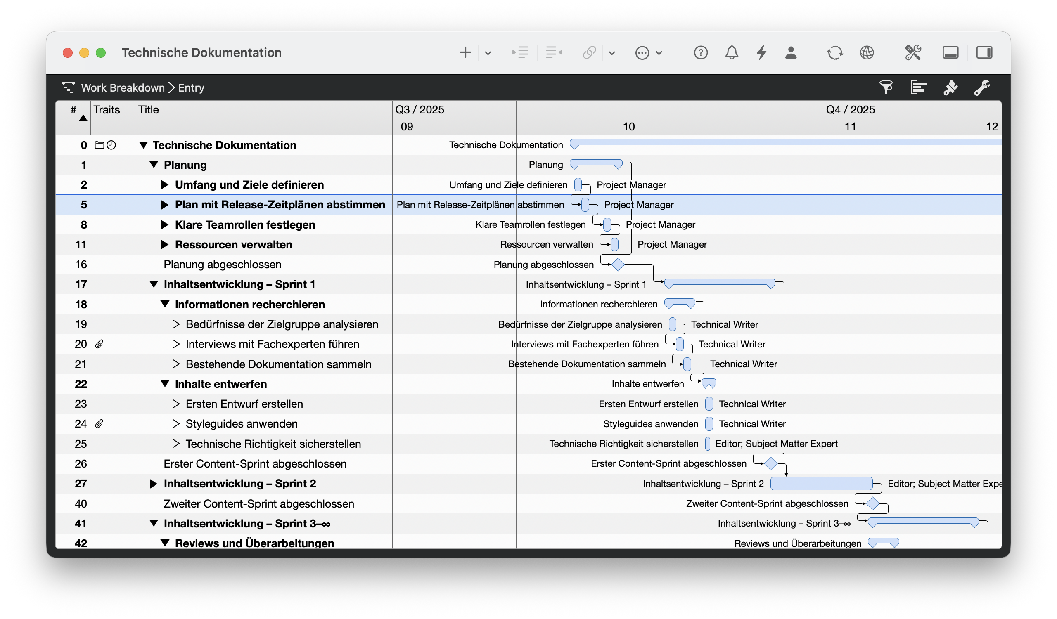This screenshot has width=1057, height=619.
Task: Open the notifications bell
Action: [x=732, y=53]
